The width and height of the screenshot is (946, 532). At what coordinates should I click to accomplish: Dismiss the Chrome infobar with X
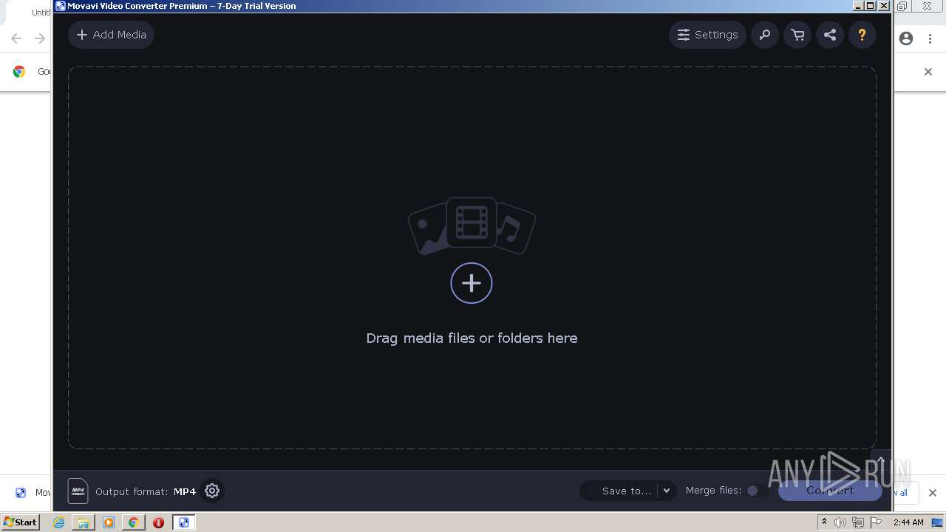928,72
